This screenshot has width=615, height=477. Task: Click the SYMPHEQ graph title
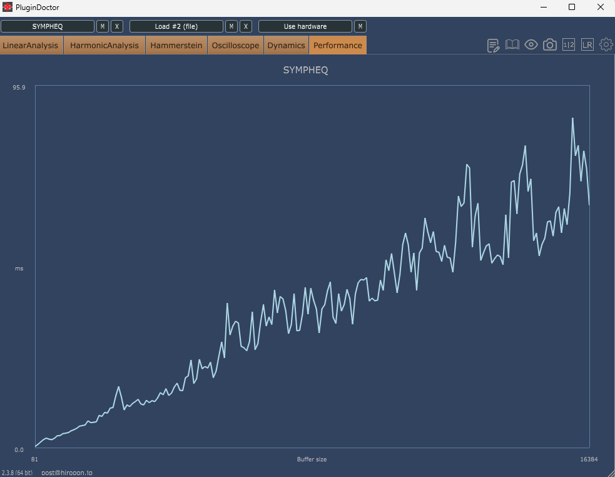pos(305,70)
